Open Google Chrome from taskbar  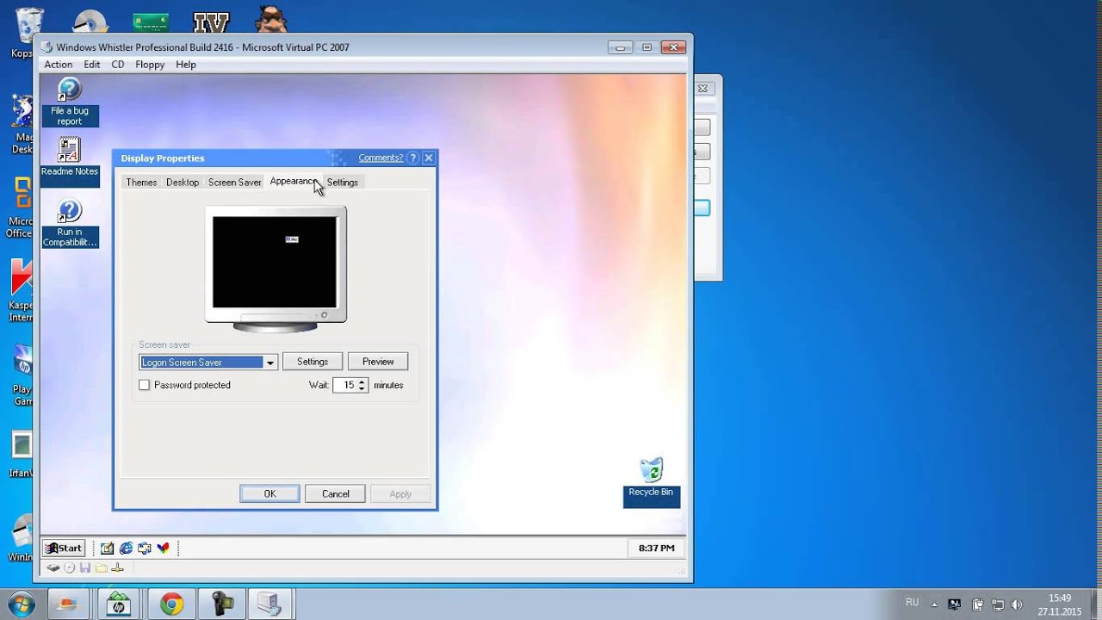point(170,604)
